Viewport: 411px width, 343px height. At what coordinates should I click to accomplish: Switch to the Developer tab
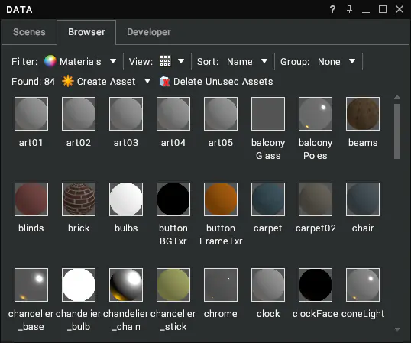pyautogui.click(x=149, y=32)
